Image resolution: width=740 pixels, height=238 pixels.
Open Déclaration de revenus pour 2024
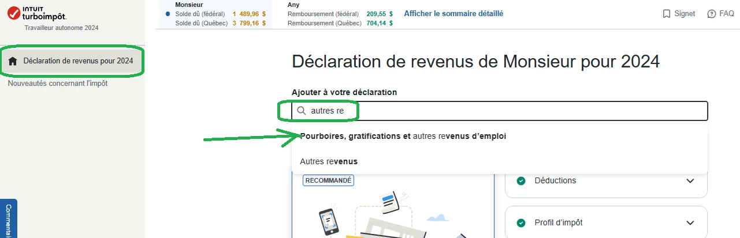pyautogui.click(x=72, y=61)
